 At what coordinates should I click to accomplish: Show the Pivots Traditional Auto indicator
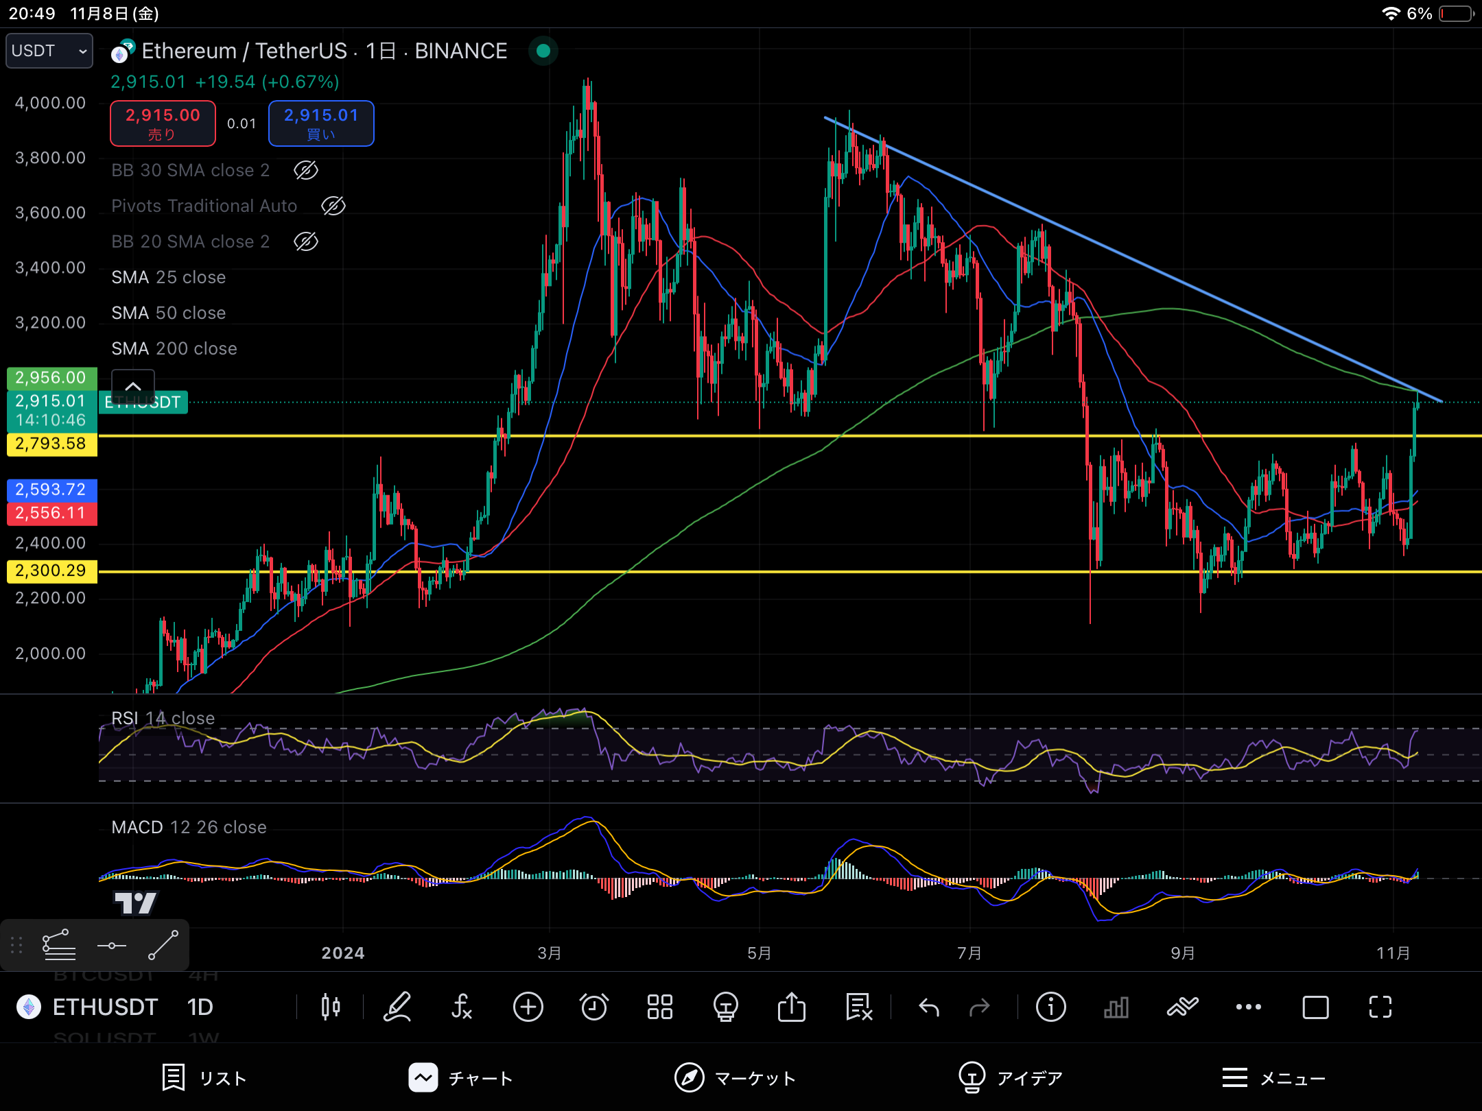click(x=333, y=206)
